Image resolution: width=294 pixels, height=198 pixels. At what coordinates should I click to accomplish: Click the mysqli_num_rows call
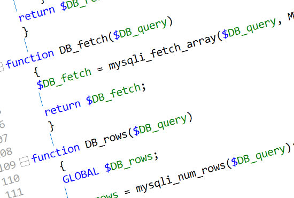(181, 177)
